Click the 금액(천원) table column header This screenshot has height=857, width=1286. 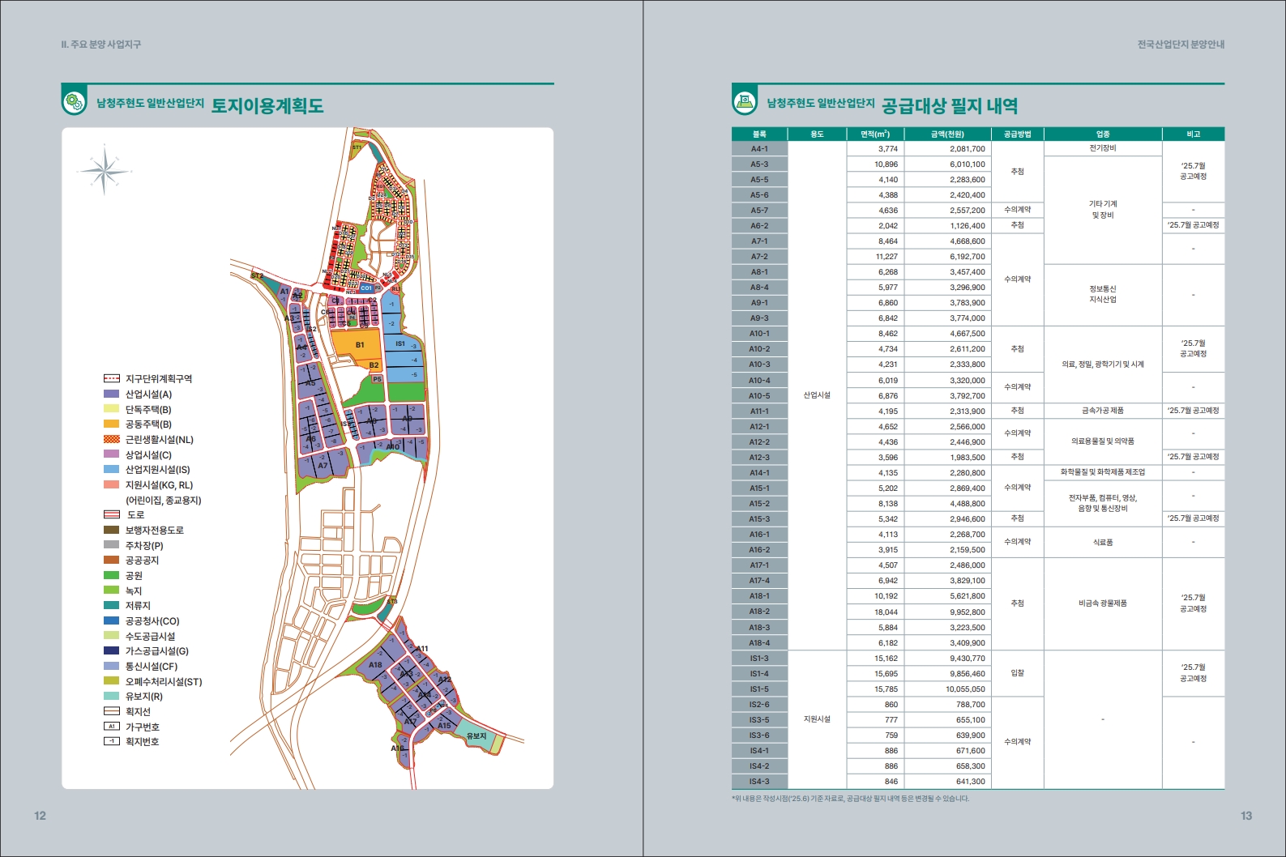(x=947, y=134)
